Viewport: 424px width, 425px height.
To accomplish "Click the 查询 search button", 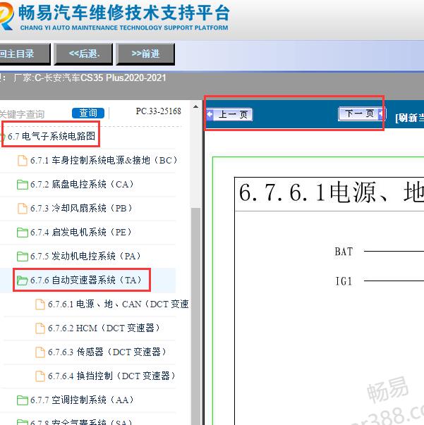I will click(x=88, y=113).
